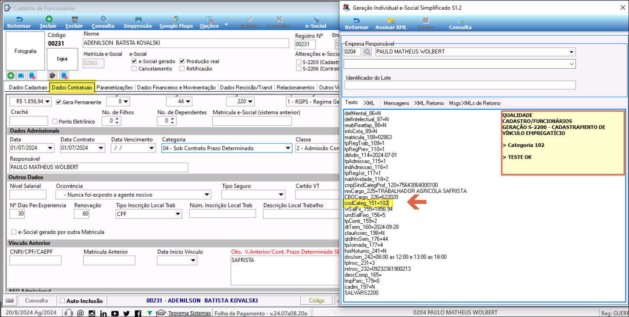Open the Facebook icon in status bar
Image resolution: width=629 pixels, height=317 pixels.
pos(138,313)
